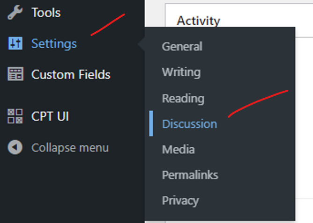Select General in Settings submenu
Image resolution: width=313 pixels, height=223 pixels.
(x=182, y=47)
